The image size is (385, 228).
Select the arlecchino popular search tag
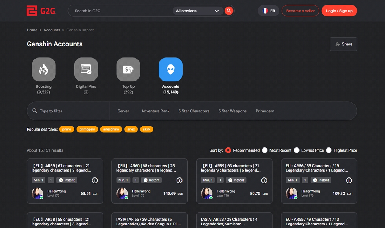pyautogui.click(x=111, y=129)
